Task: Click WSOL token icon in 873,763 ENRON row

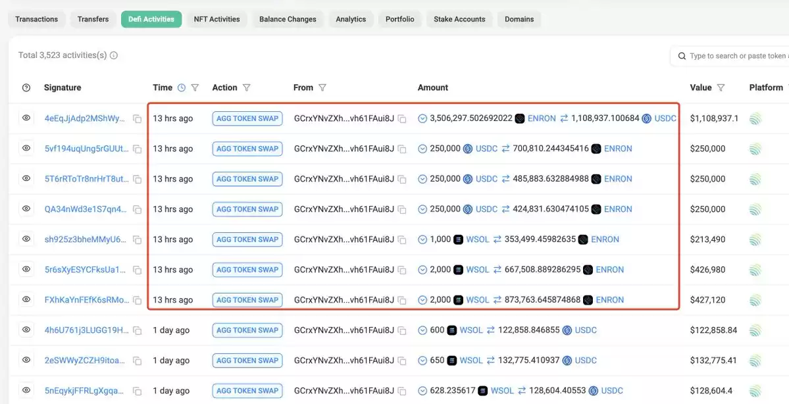Action: point(458,300)
